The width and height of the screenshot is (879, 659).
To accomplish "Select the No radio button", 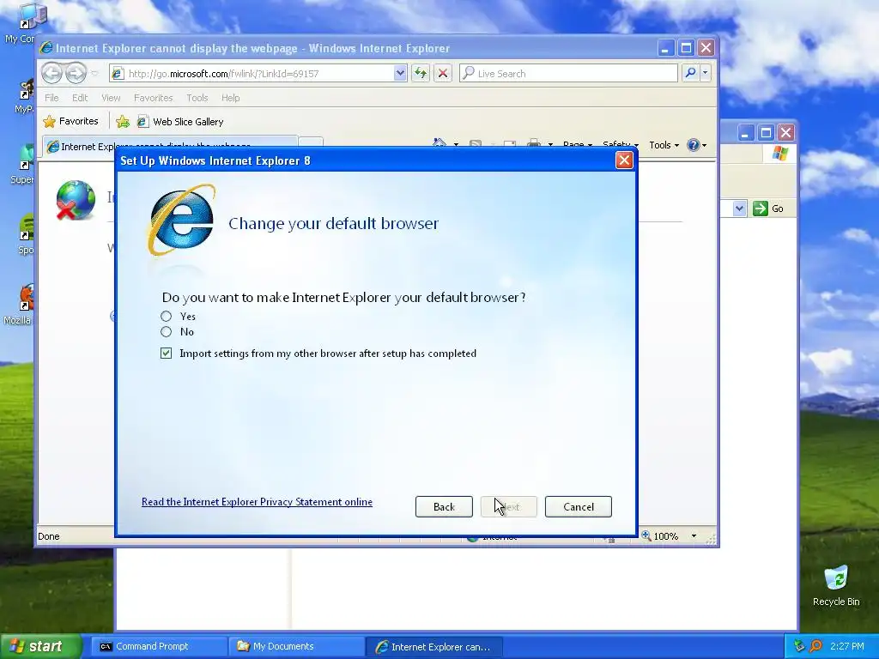I will coord(166,332).
